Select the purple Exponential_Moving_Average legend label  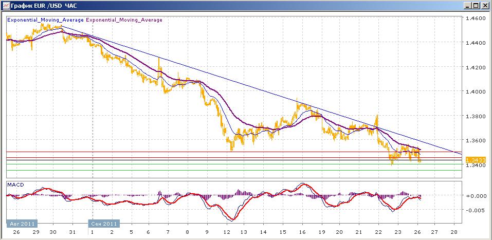(124, 20)
